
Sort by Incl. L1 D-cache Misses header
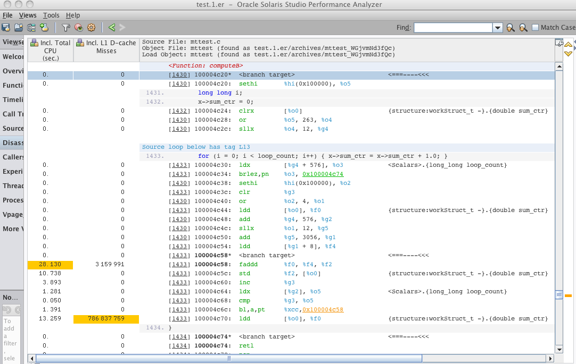tap(106, 50)
